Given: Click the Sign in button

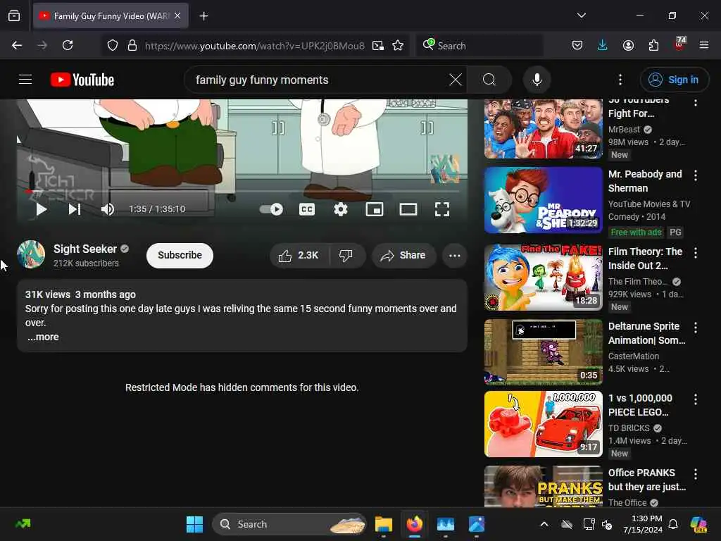Looking at the screenshot, I should (x=674, y=80).
